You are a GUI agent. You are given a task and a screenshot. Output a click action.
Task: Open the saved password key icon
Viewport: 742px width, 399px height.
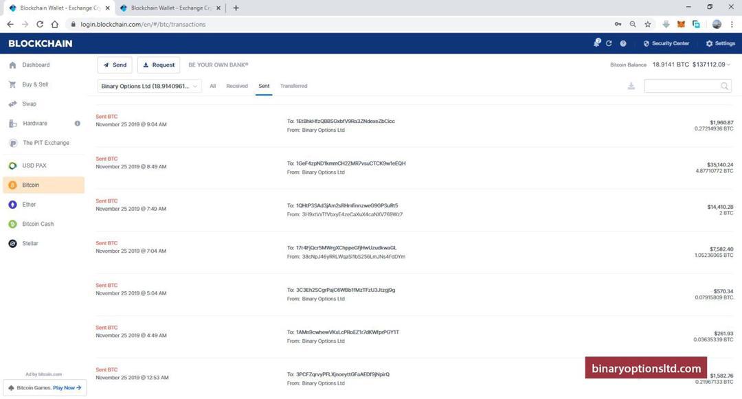pyautogui.click(x=618, y=24)
